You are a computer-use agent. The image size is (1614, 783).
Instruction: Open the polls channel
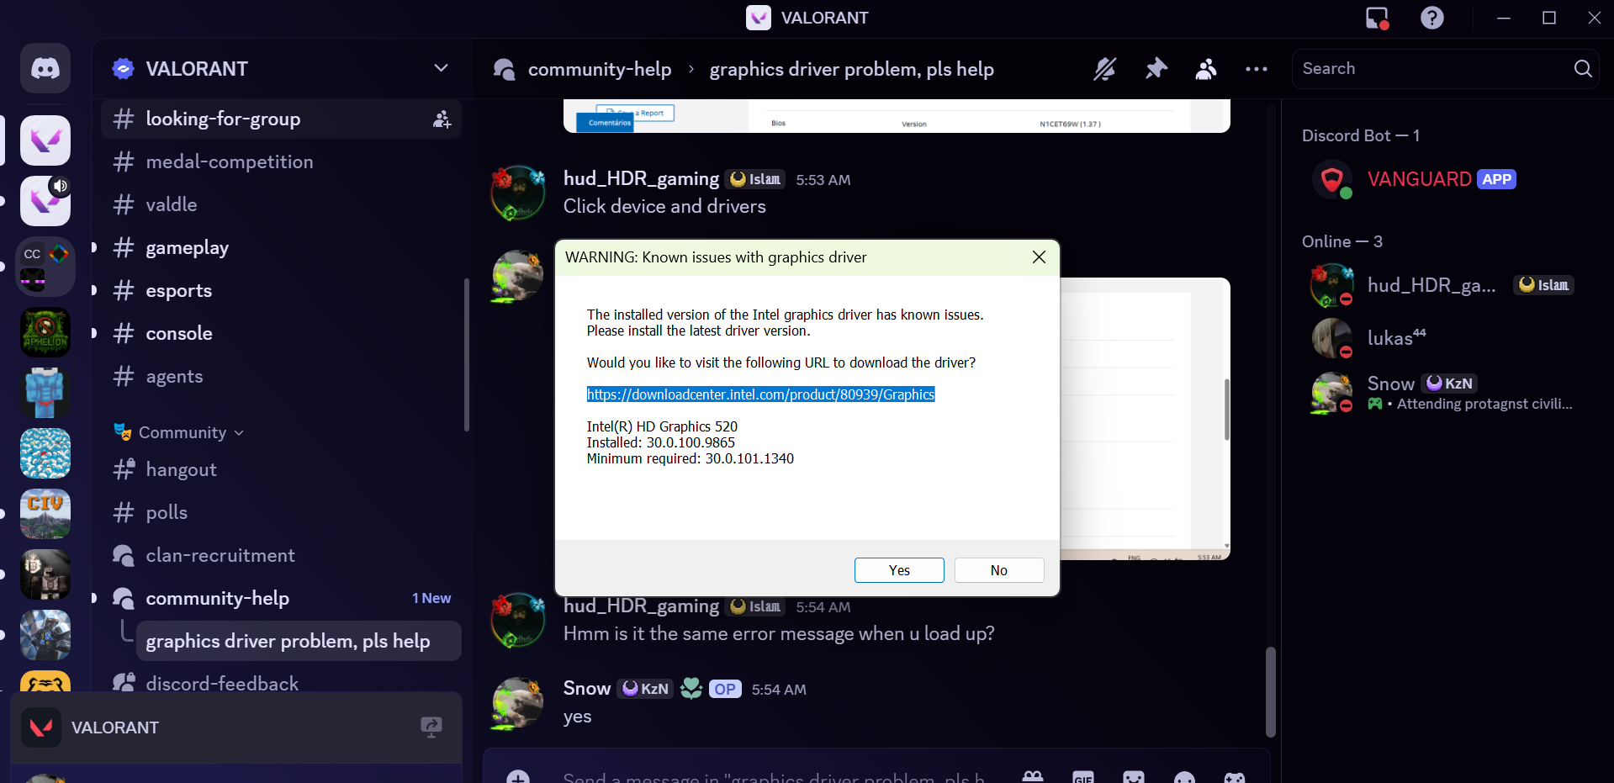click(281, 512)
